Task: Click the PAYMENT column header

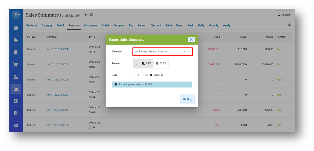Action: click(x=282, y=37)
